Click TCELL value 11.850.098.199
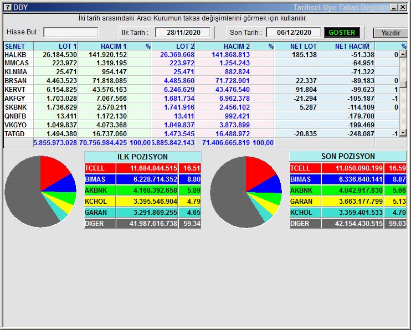Image resolution: width=411 pixels, height=330 pixels. click(x=359, y=168)
